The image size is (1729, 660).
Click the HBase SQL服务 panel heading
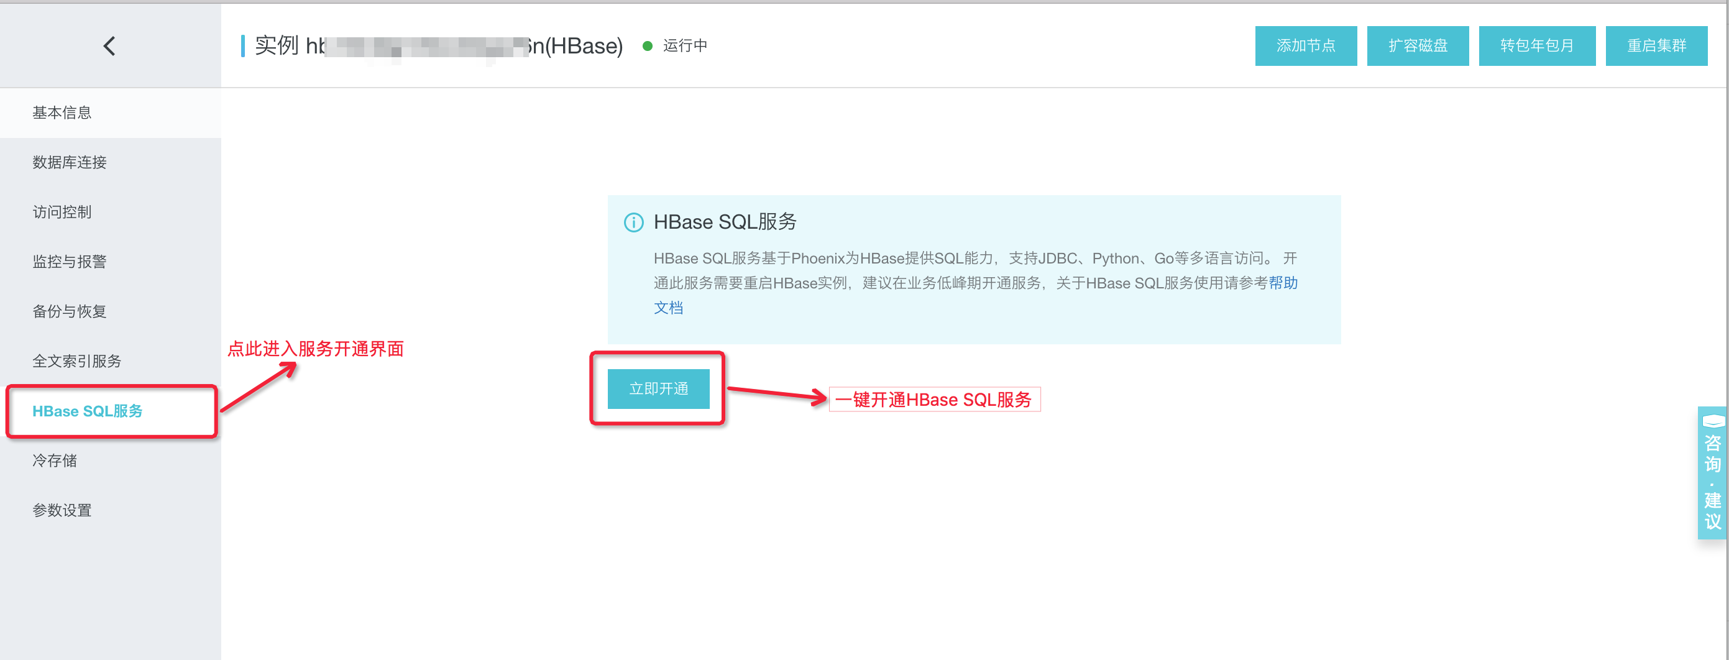[725, 222]
